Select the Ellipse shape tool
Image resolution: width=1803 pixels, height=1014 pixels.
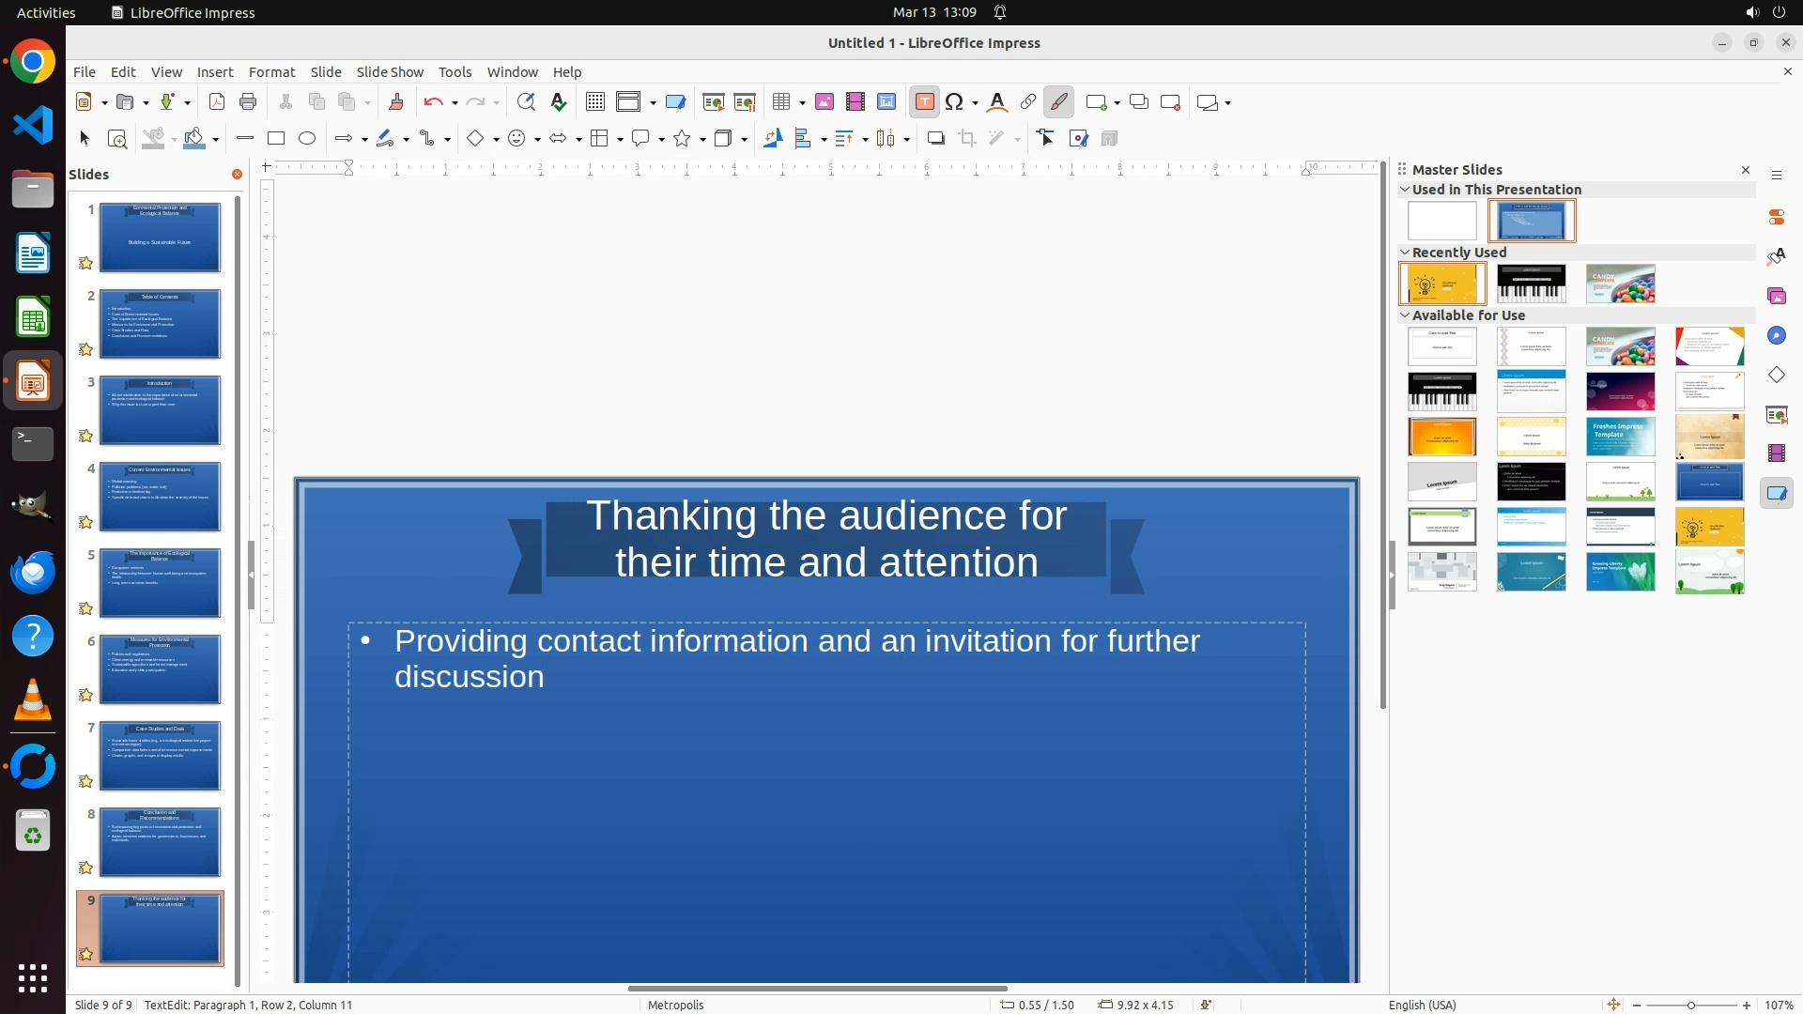(307, 139)
